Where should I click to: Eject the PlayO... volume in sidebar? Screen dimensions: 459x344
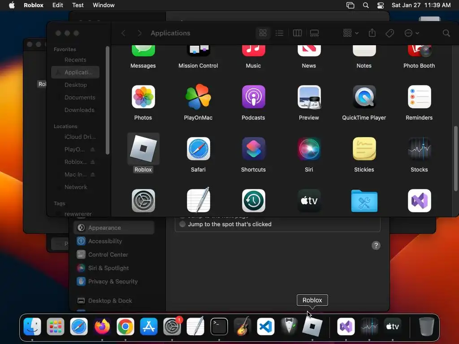[92, 149]
